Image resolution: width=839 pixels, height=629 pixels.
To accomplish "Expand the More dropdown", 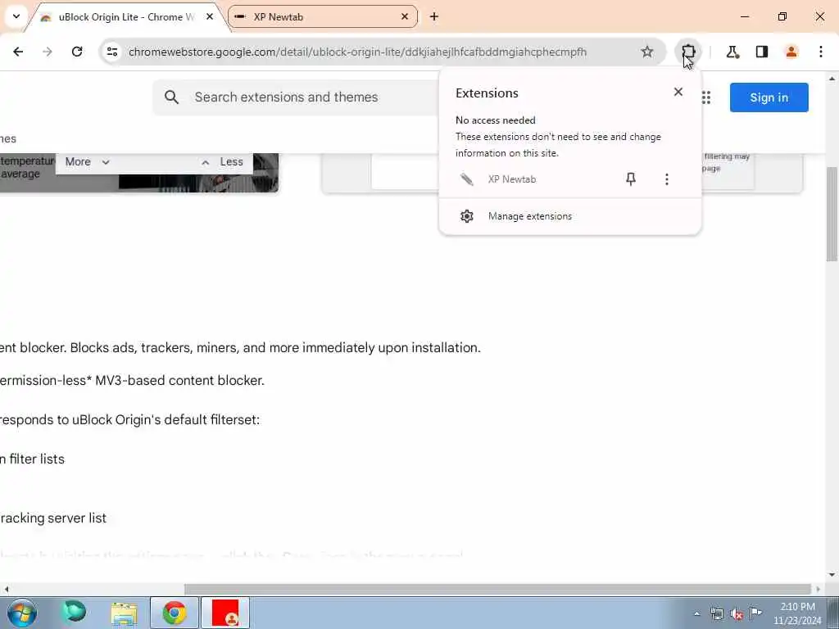I will [87, 161].
